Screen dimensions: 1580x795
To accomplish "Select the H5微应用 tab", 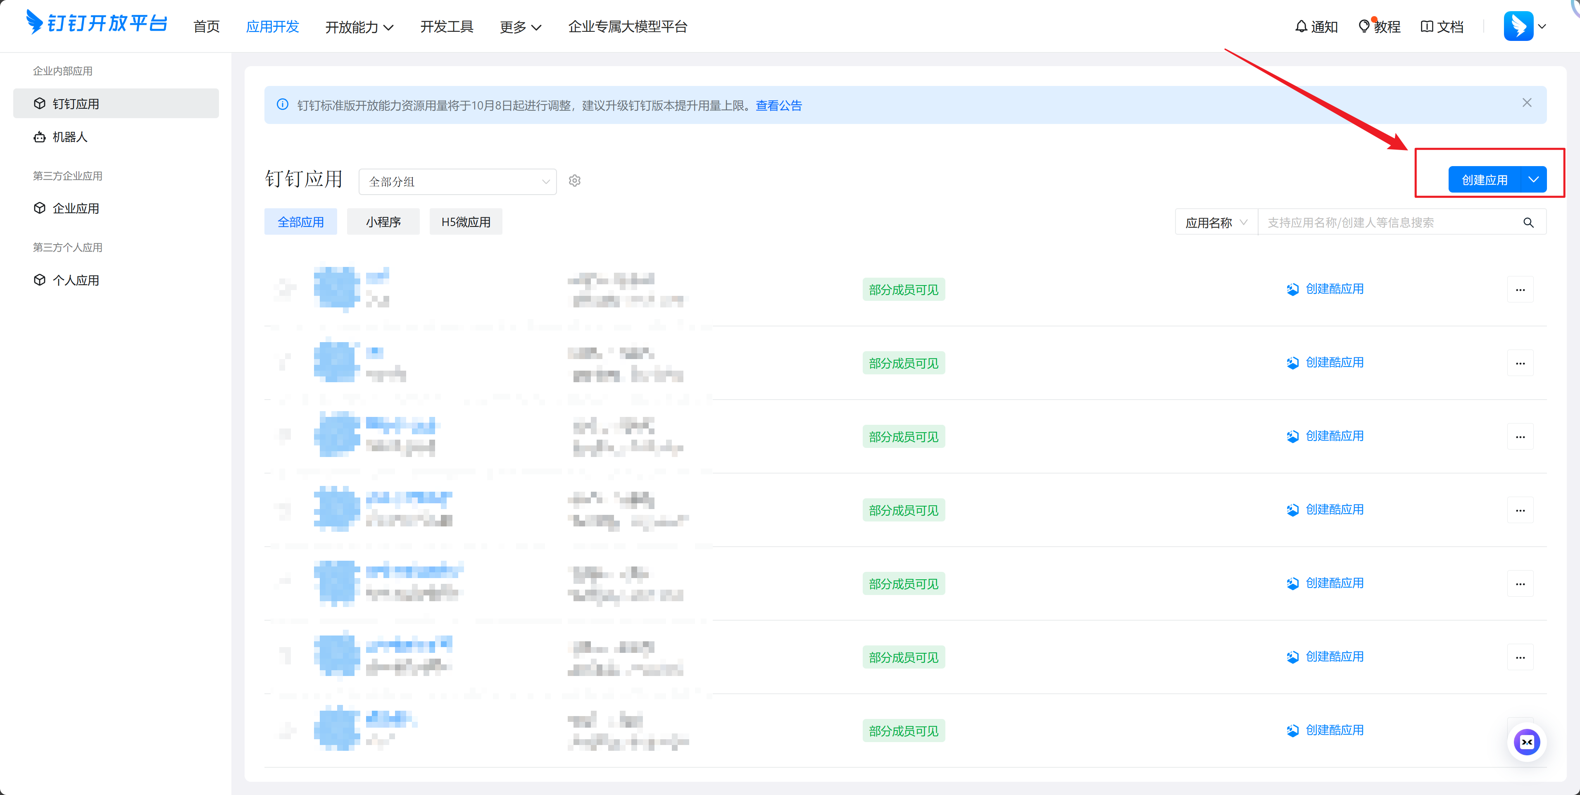I will click(466, 222).
